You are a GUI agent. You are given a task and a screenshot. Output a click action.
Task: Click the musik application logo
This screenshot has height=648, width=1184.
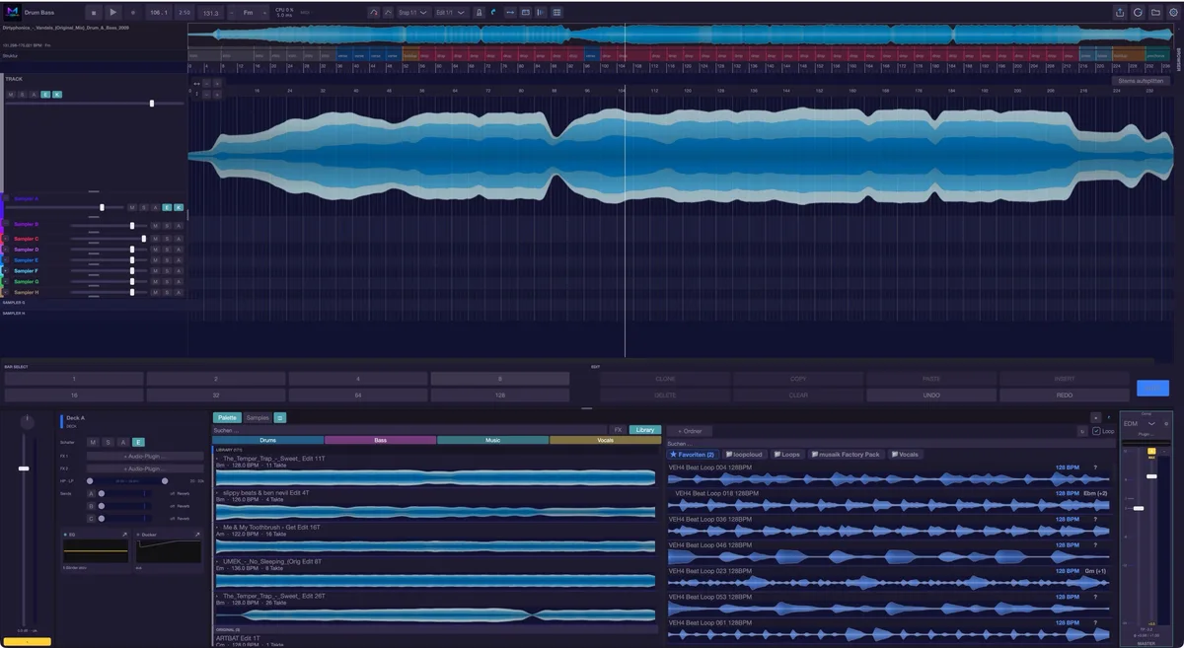pos(13,12)
